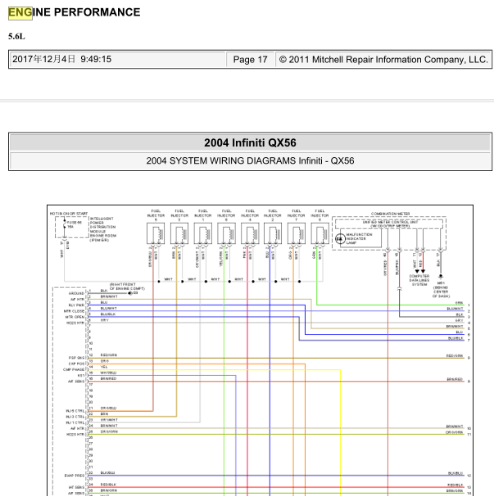Click the 2004 Infiniti QX56 title bar
The image size is (494, 496).
pos(250,142)
